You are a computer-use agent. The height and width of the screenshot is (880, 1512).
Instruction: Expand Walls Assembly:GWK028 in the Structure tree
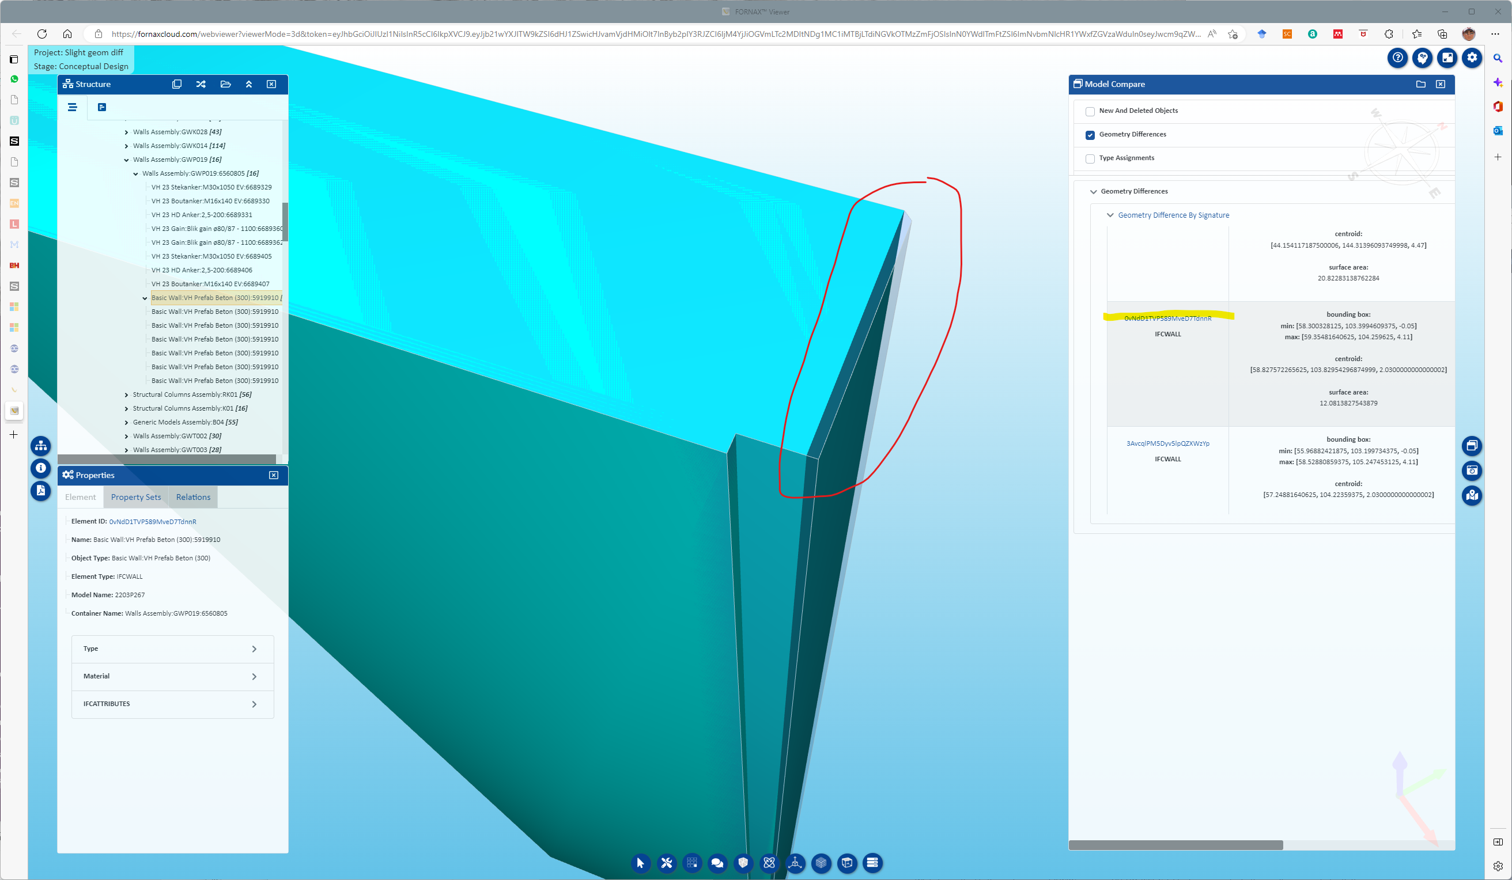click(x=127, y=131)
